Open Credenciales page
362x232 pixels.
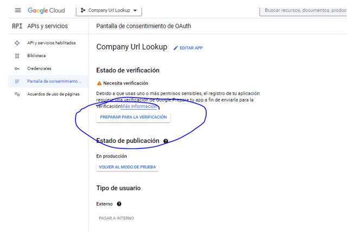[x=39, y=68]
